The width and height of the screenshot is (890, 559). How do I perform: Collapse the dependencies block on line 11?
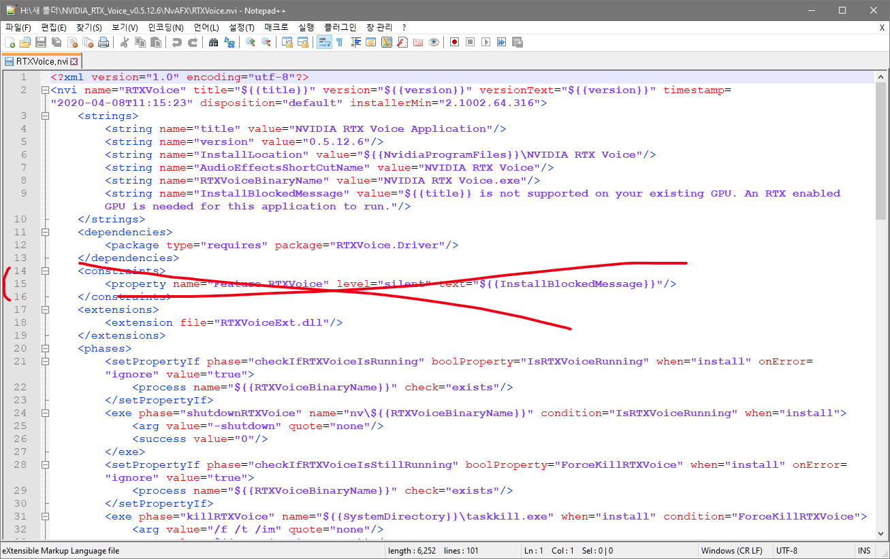[45, 232]
